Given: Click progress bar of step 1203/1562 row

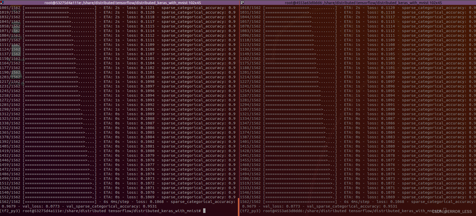Looking at the screenshot, I should [x=60, y=77].
